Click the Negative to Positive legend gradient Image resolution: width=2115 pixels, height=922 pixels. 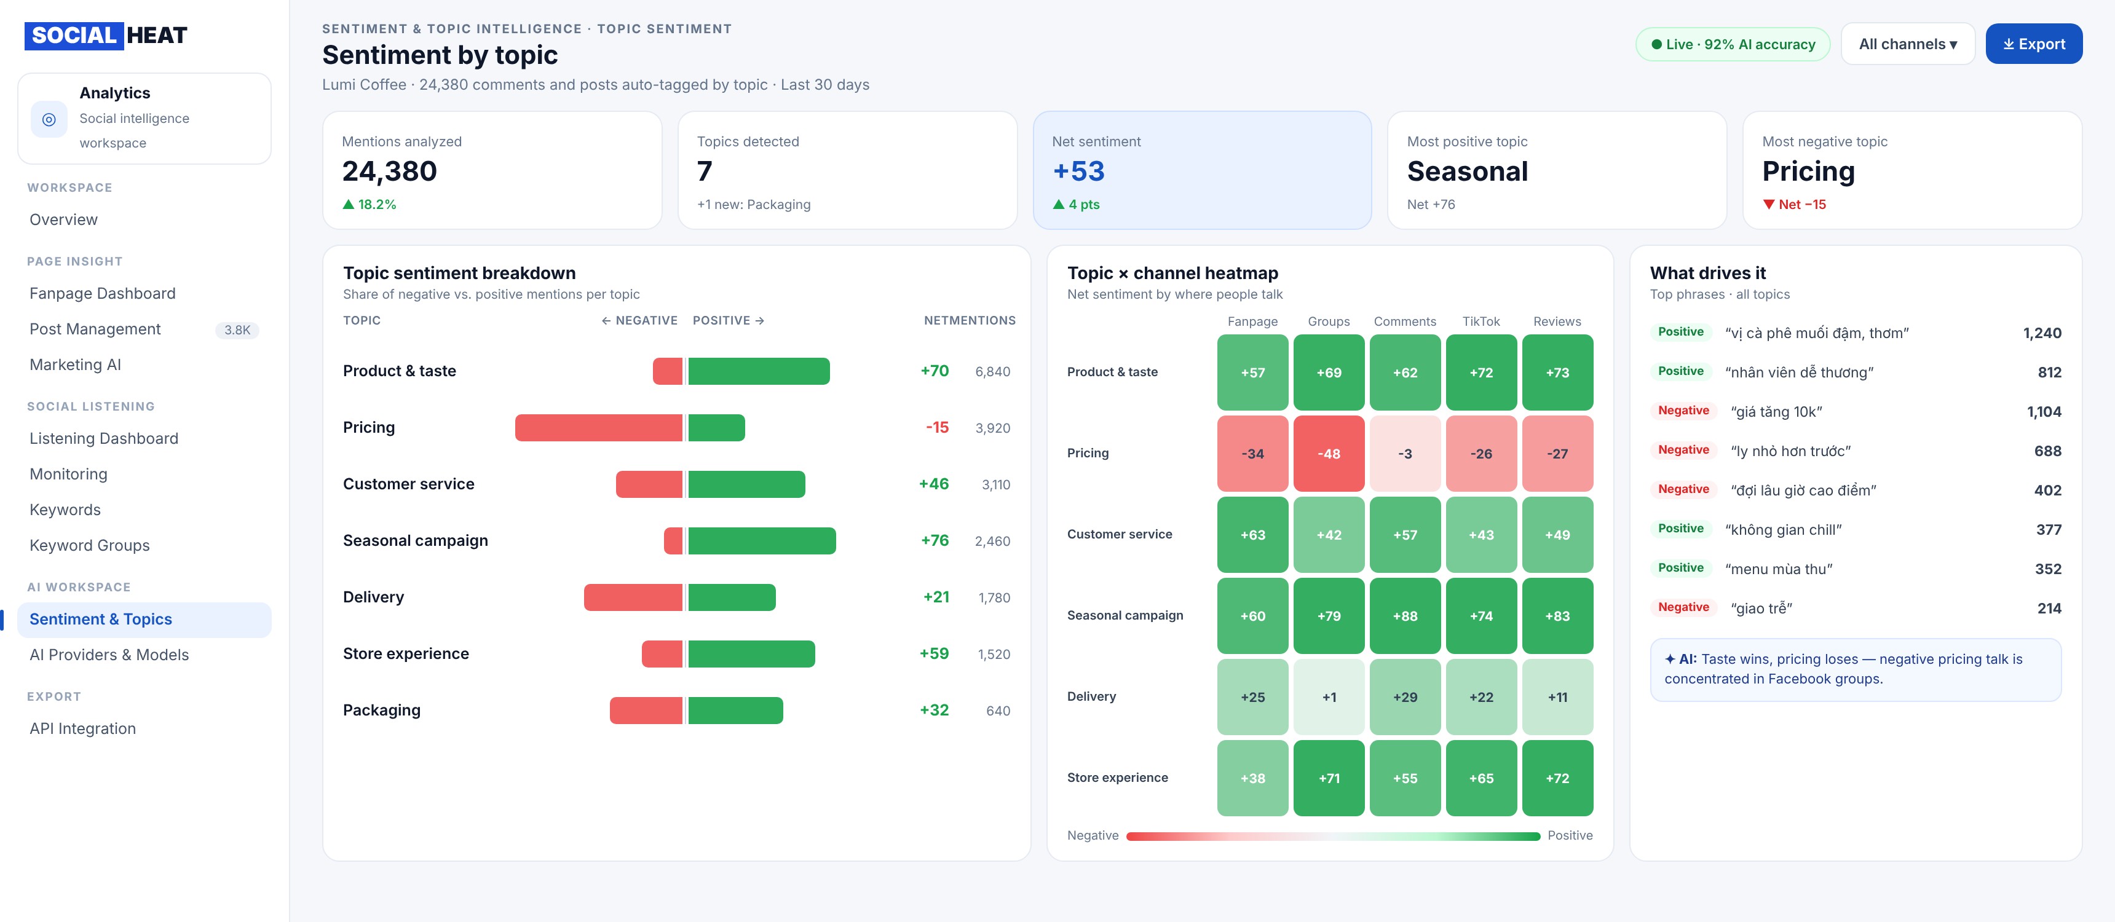pos(1332,837)
